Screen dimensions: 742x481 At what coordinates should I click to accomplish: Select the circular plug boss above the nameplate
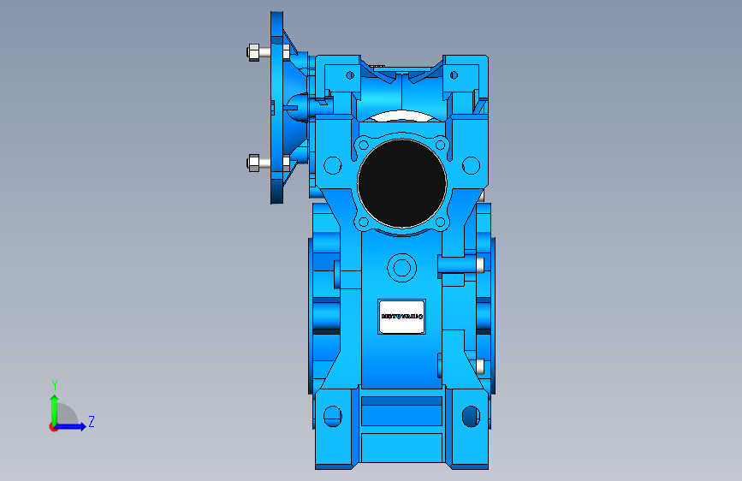(401, 268)
